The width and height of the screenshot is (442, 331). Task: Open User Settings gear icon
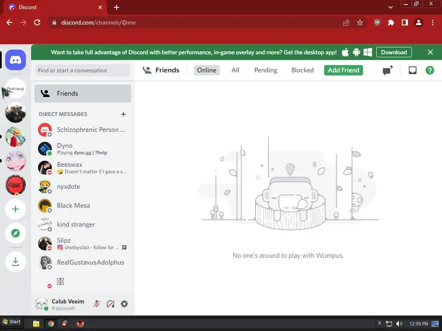[x=124, y=304]
